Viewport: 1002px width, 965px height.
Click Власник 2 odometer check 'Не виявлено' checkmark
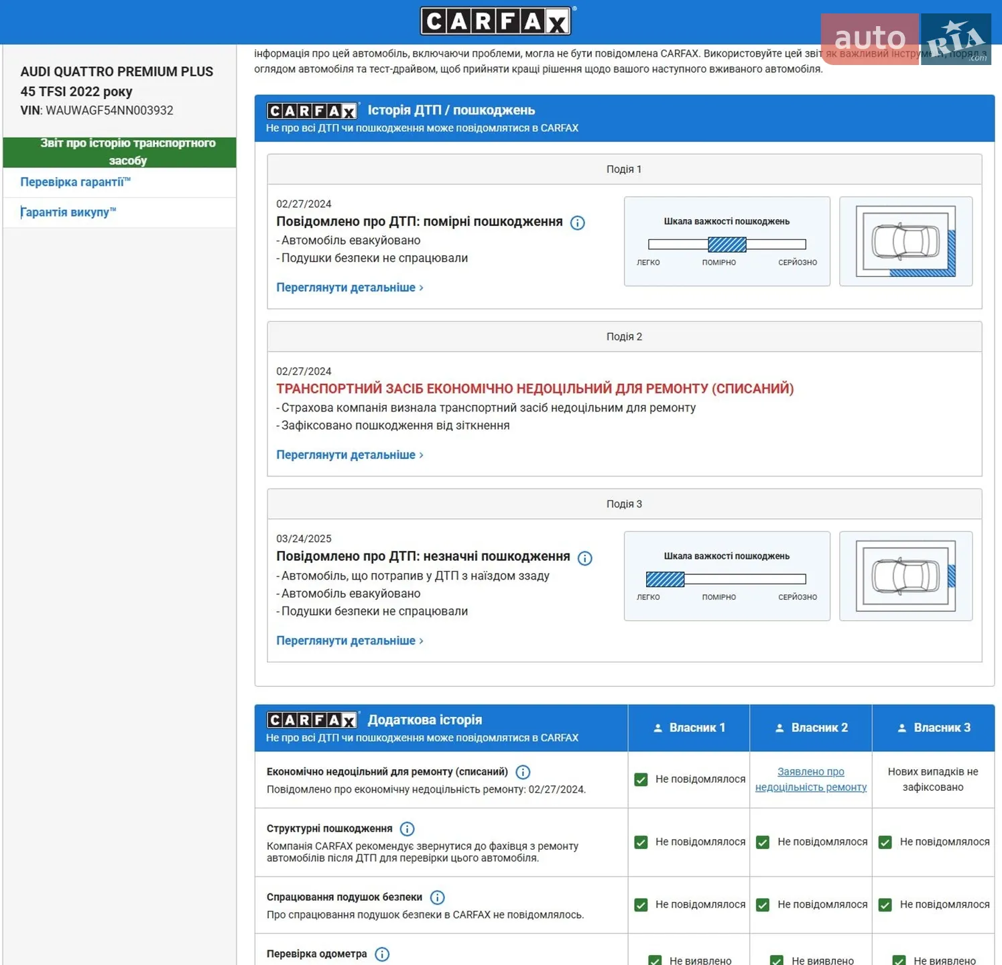tap(777, 961)
